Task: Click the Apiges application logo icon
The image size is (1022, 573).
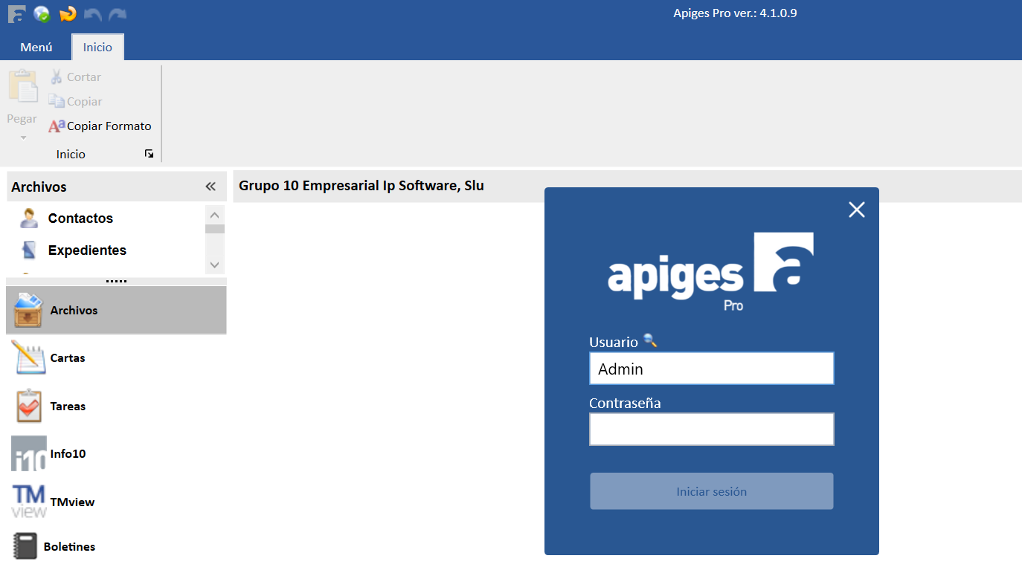Action: tap(17, 13)
